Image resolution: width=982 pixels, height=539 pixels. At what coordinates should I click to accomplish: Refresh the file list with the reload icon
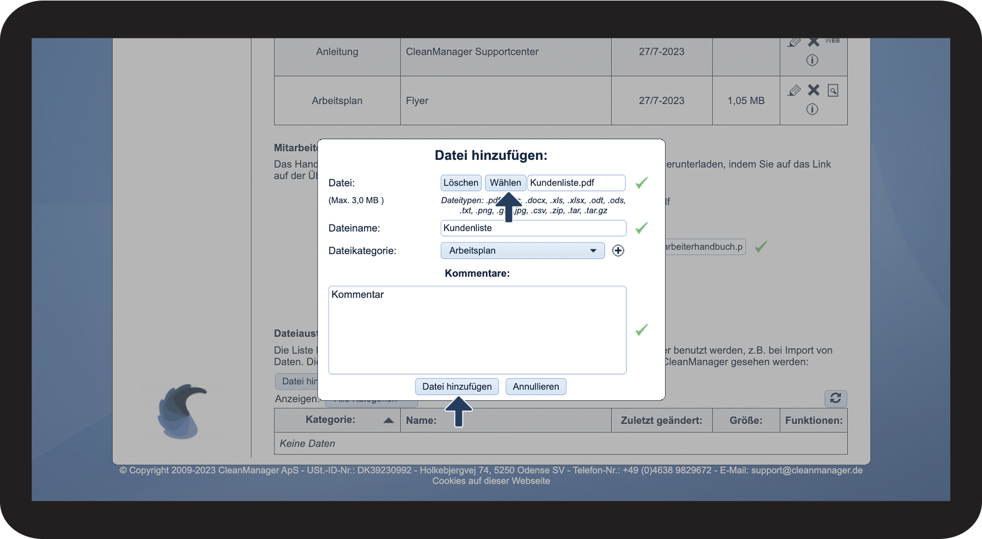pyautogui.click(x=835, y=398)
